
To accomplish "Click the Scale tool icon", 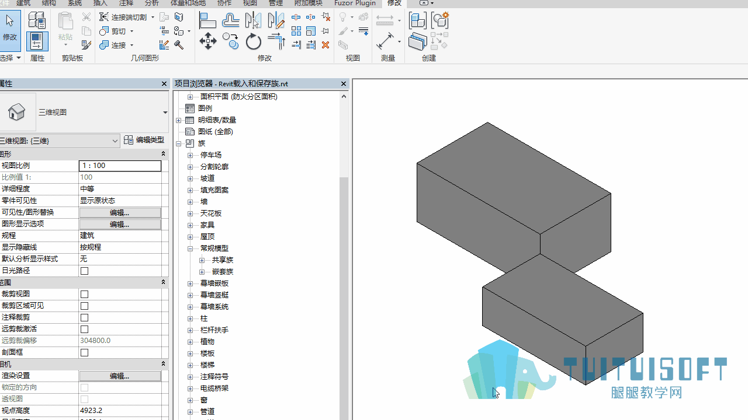I will coord(311,31).
